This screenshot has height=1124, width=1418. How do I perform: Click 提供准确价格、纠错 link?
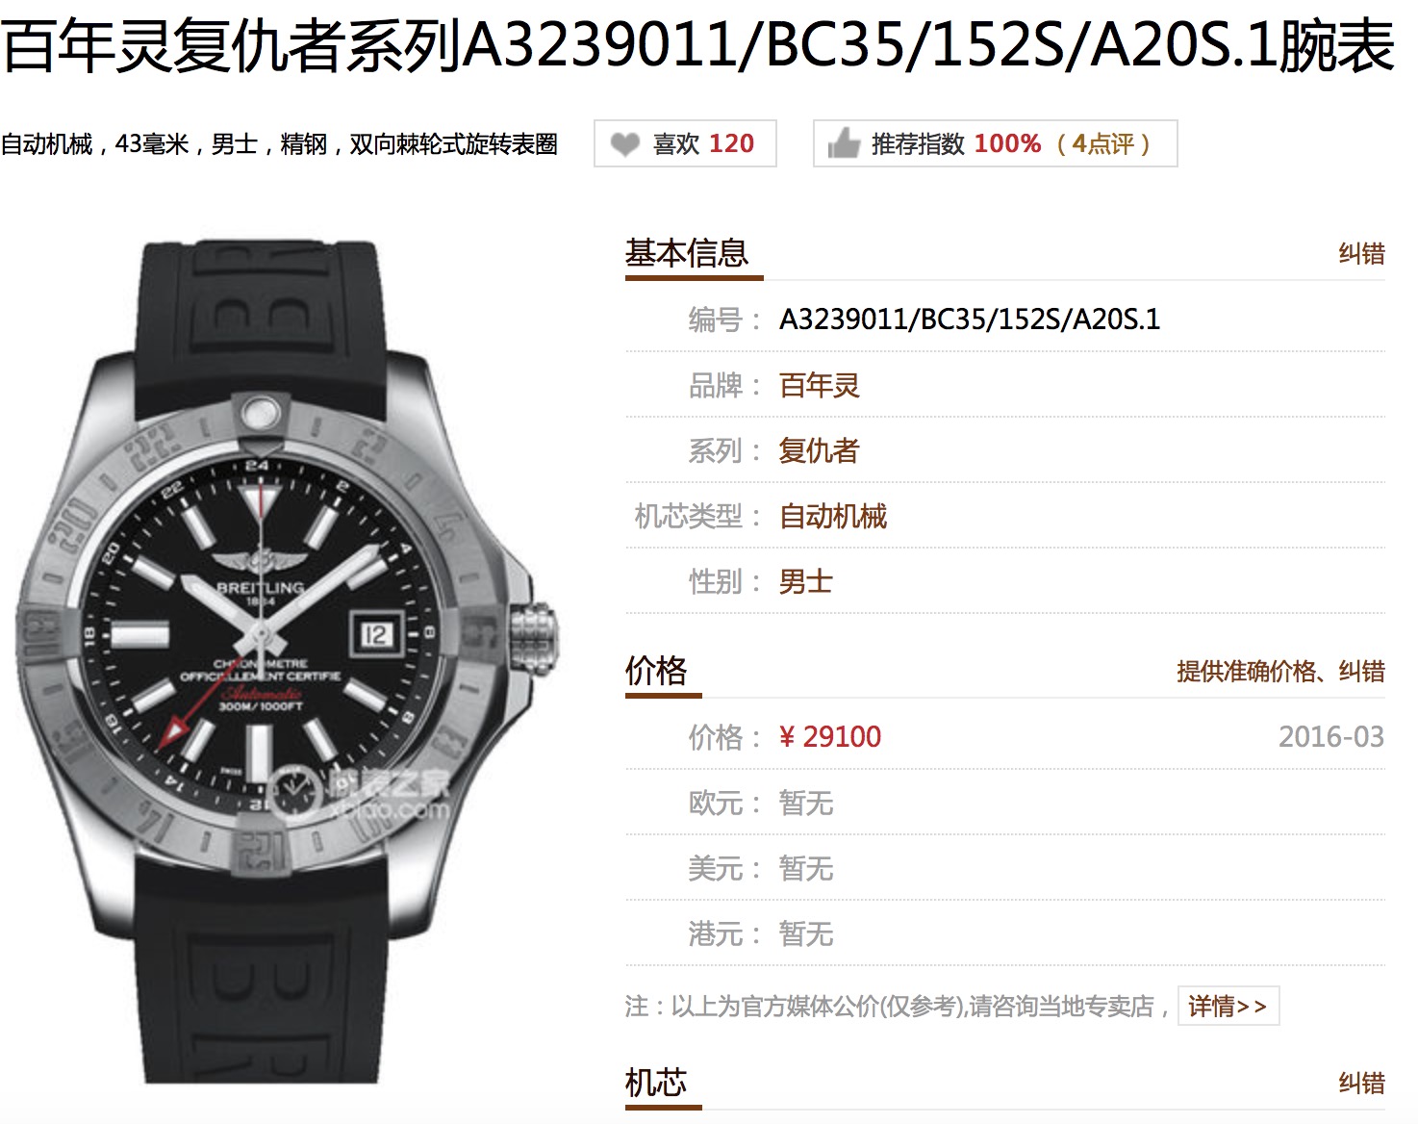pyautogui.click(x=1280, y=671)
